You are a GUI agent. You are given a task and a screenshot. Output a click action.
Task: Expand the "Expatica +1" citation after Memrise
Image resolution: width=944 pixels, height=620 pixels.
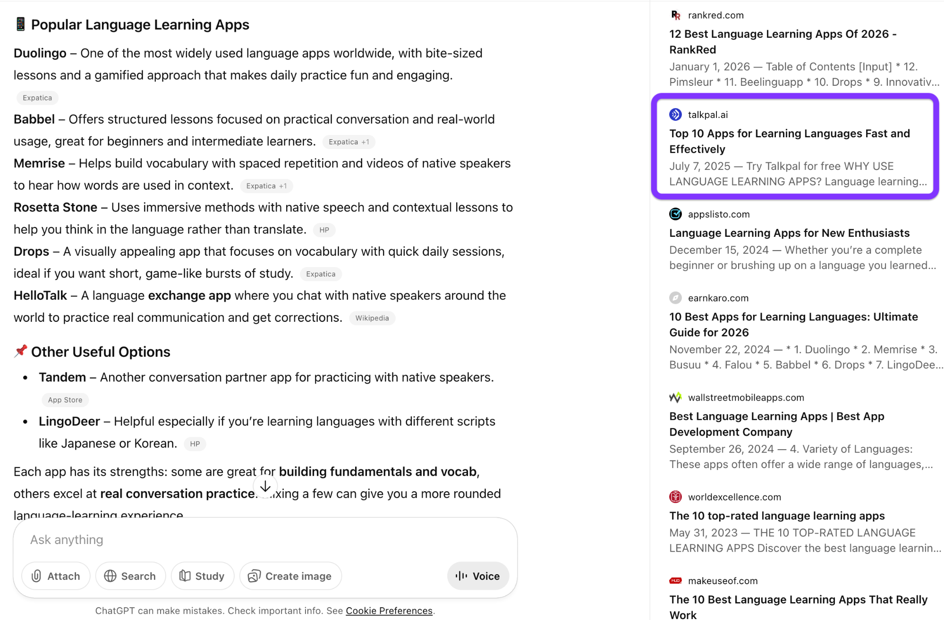pyautogui.click(x=266, y=186)
